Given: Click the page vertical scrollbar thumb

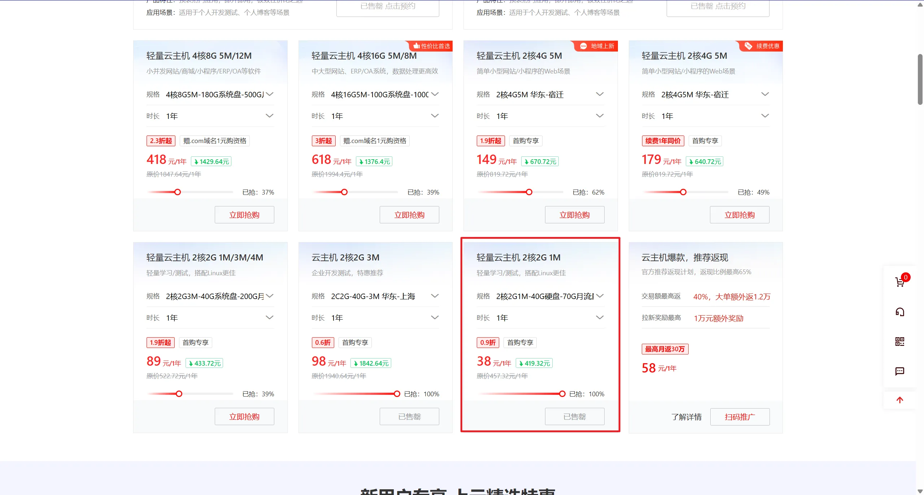Looking at the screenshot, I should [920, 79].
